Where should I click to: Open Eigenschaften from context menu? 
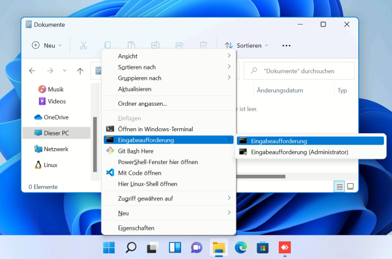pos(169,228)
